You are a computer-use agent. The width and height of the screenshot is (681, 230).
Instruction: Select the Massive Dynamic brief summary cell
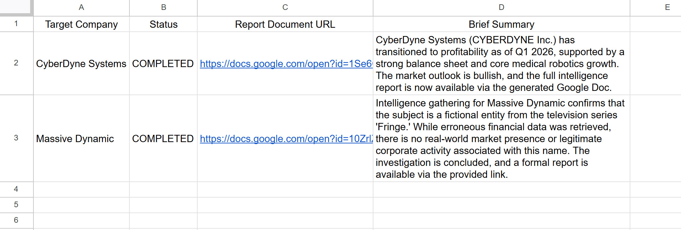click(502, 138)
